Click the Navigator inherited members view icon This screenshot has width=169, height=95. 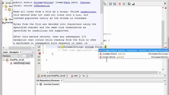pyautogui.click(x=32, y=56)
